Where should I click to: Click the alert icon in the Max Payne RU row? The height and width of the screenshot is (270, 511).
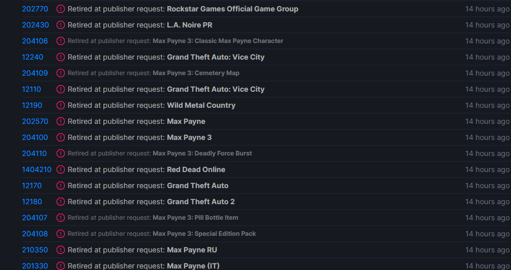61,250
